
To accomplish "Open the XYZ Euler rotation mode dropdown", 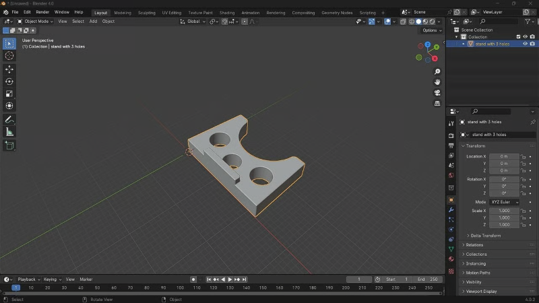I will 504,202.
